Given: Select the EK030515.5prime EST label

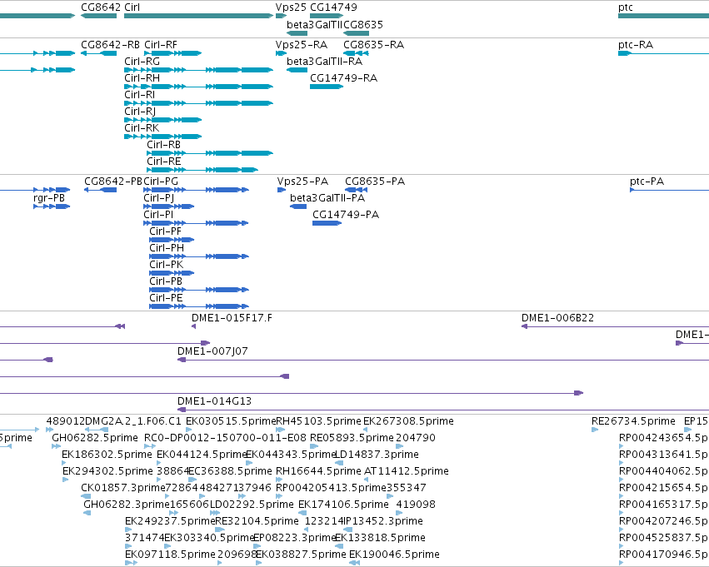Looking at the screenshot, I should pyautogui.click(x=231, y=421).
